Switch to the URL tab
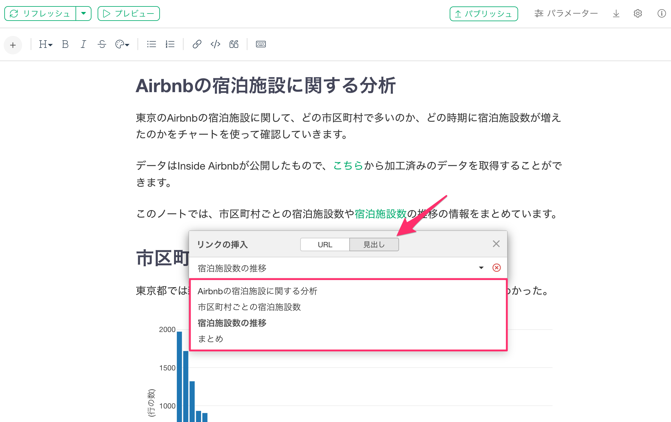671x422 pixels. 325,245
